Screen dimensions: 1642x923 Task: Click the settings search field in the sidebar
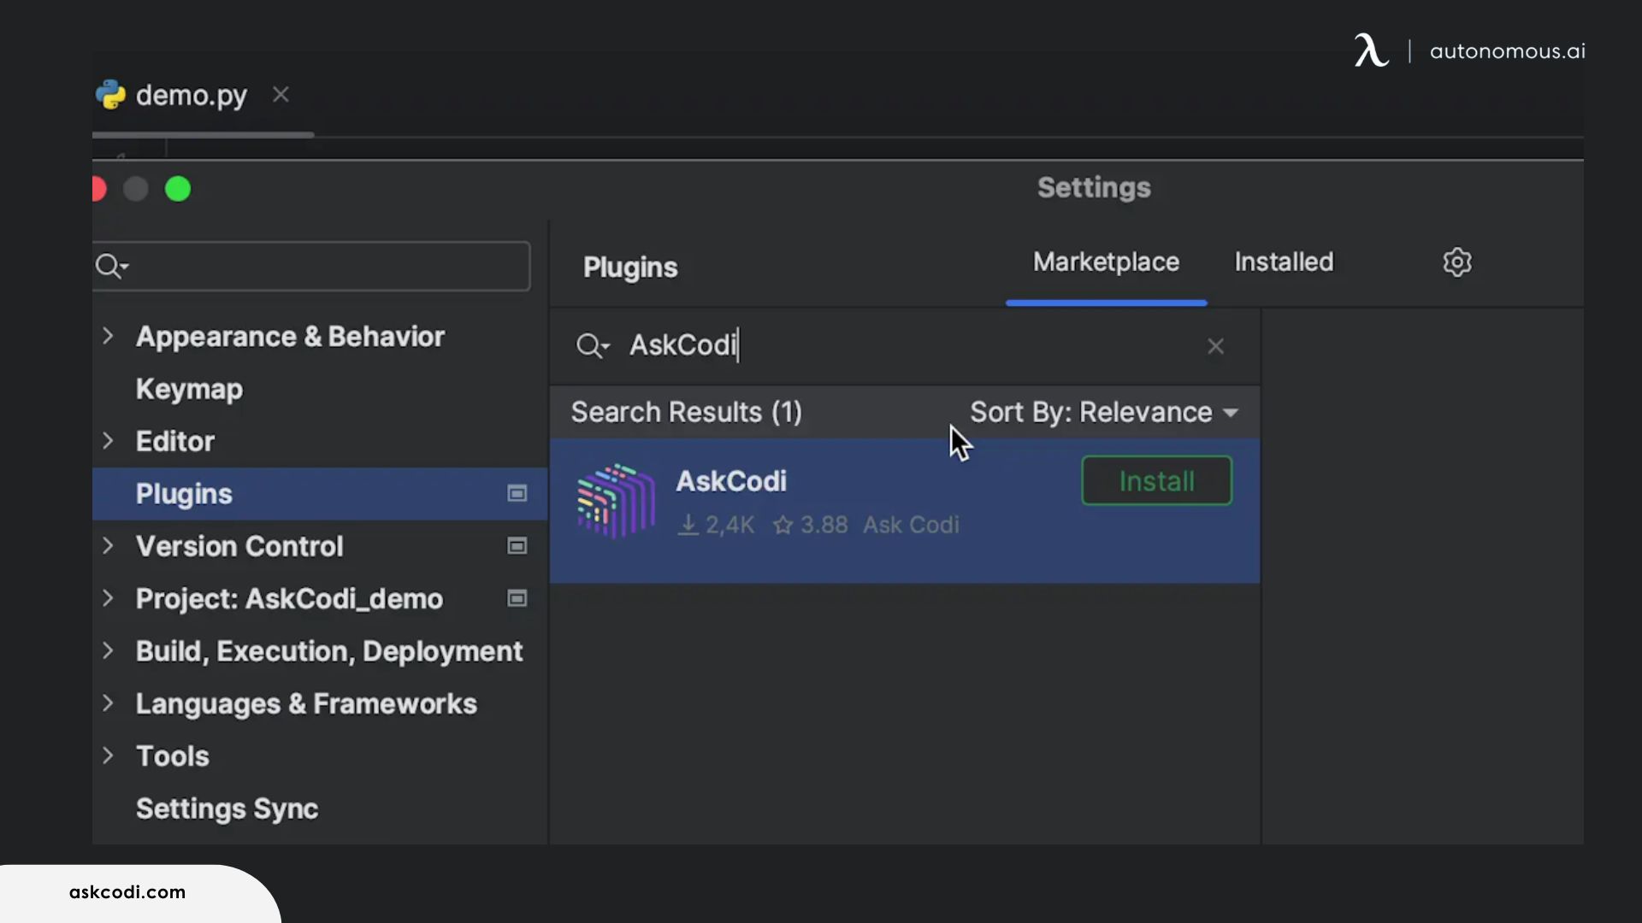[x=311, y=267]
